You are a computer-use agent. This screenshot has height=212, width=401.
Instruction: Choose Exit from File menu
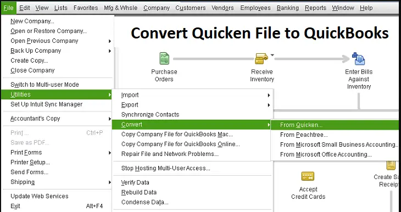pyautogui.click(x=57, y=206)
